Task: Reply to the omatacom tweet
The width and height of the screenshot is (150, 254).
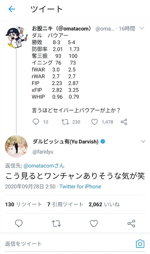Action: tap(36, 122)
